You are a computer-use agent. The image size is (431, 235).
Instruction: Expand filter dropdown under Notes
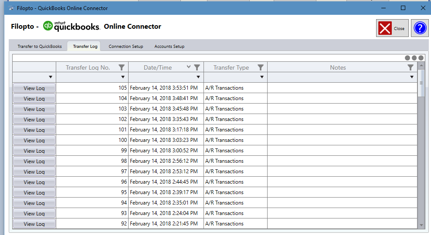pos(412,77)
